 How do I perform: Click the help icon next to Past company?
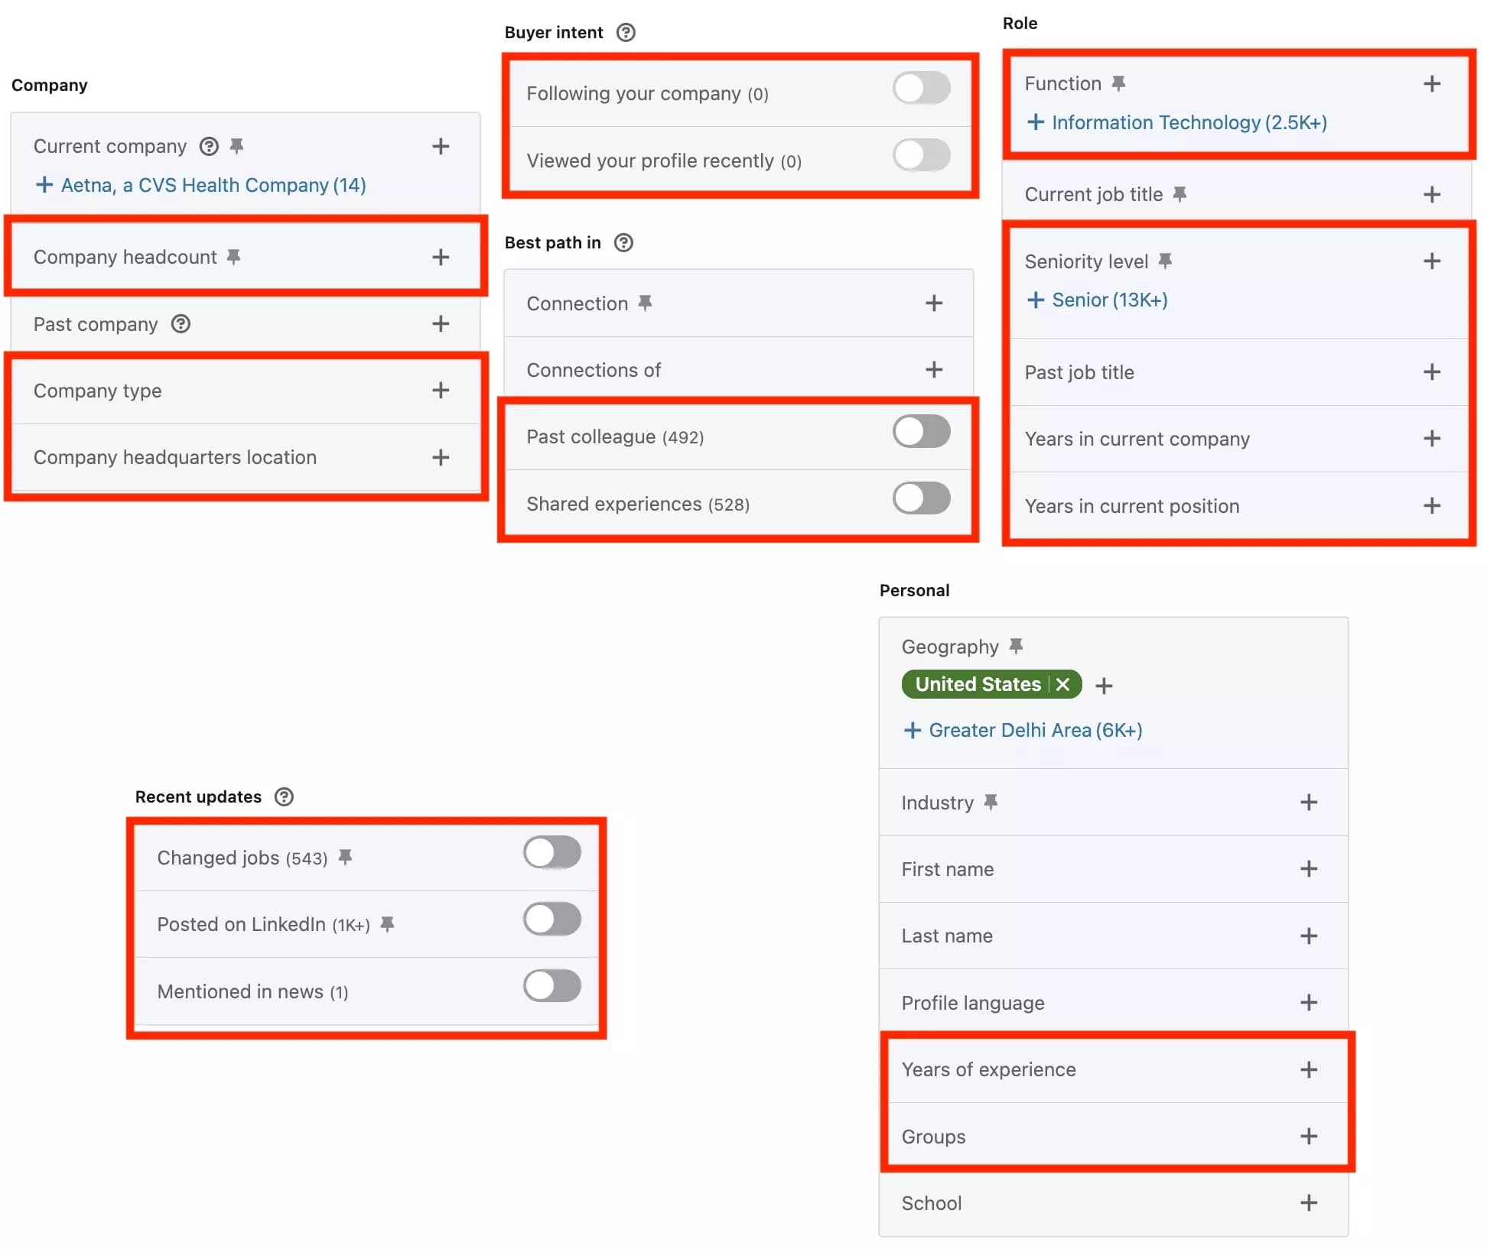point(181,324)
